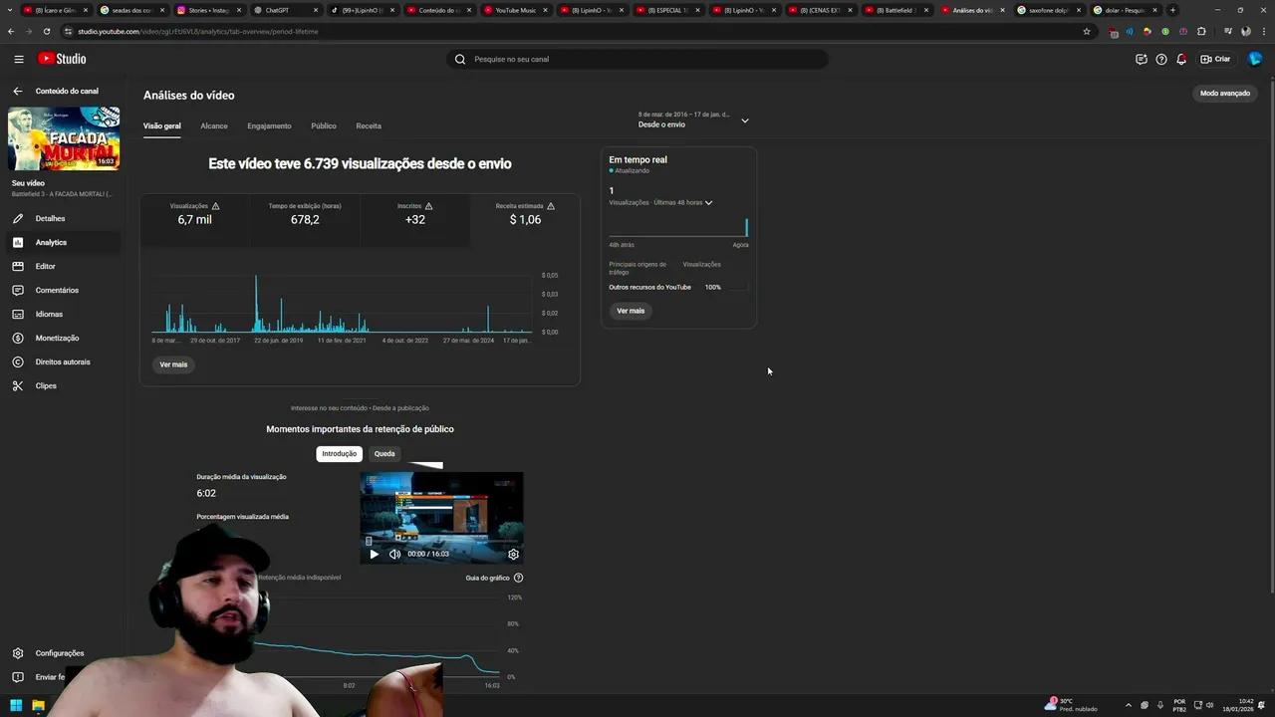Viewport: 1275px width, 717px height.
Task: Select the Inscritos +32 metric card
Action: (x=415, y=219)
